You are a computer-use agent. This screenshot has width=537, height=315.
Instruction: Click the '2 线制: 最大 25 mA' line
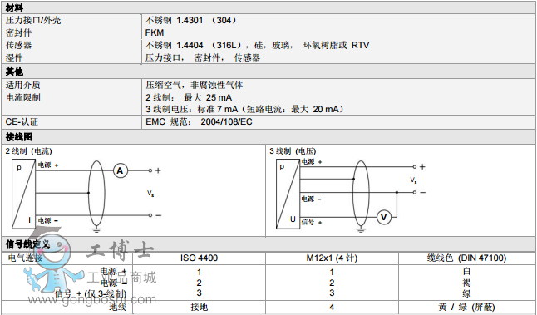(x=189, y=97)
